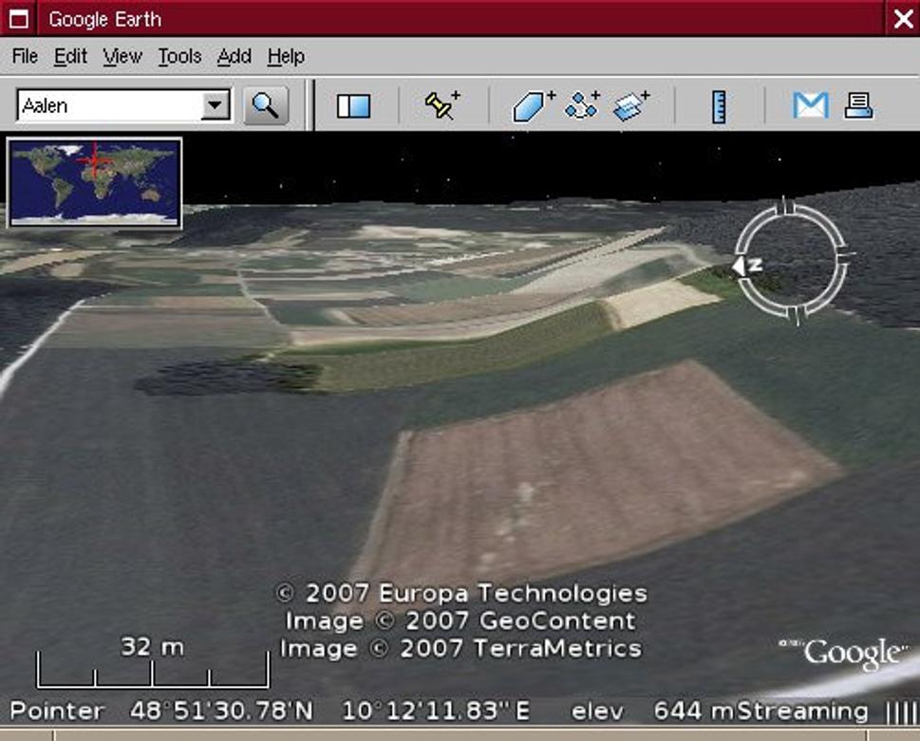920x741 pixels.
Task: Click the search magnifier button
Action: click(266, 106)
